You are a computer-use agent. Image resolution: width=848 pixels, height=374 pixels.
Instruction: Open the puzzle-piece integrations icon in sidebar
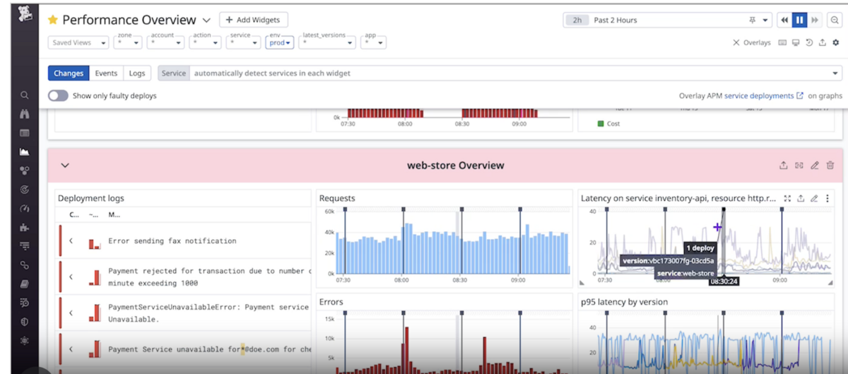(x=25, y=228)
